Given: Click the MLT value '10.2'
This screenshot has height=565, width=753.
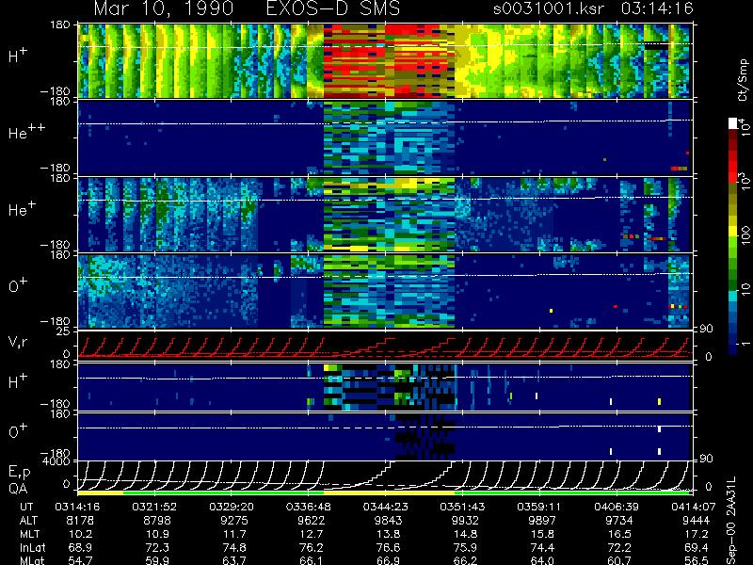Looking at the screenshot, I should coord(80,534).
